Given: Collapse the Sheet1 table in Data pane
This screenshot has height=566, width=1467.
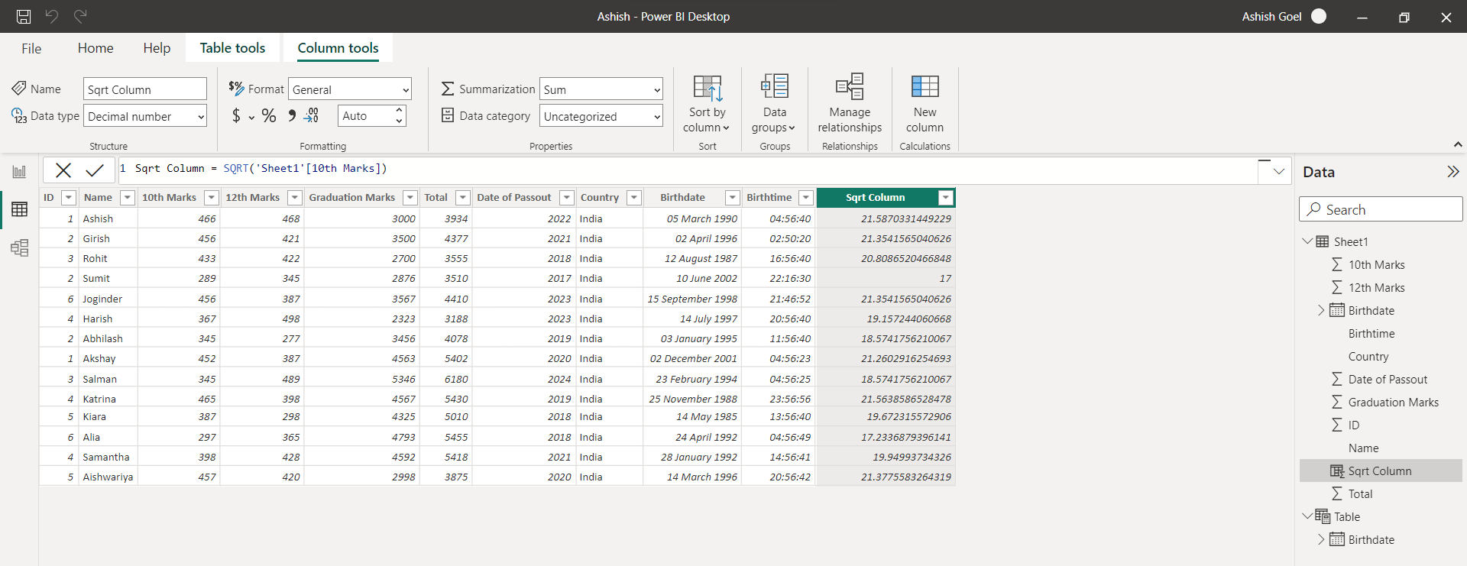Looking at the screenshot, I should coord(1307,241).
